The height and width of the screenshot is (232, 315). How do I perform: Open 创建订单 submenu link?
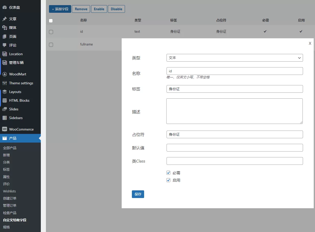coord(10,198)
